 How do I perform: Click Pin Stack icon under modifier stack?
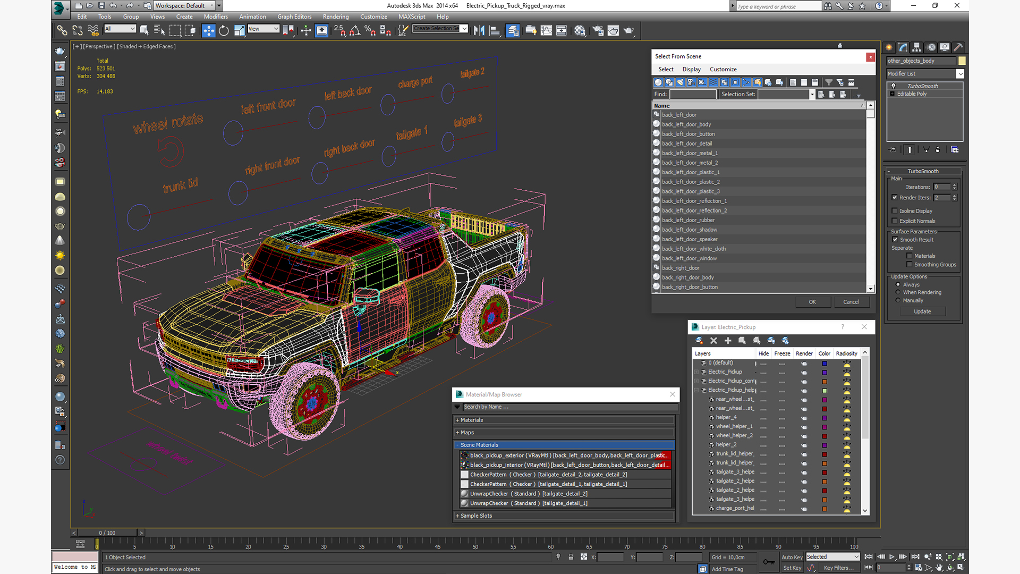(x=892, y=150)
